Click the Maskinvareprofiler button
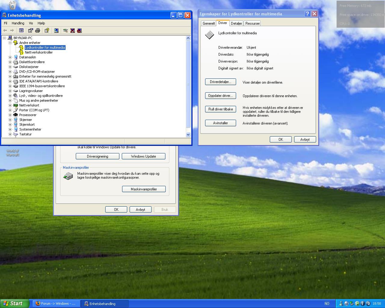Viewport: 385px width, 308px height. [x=144, y=189]
